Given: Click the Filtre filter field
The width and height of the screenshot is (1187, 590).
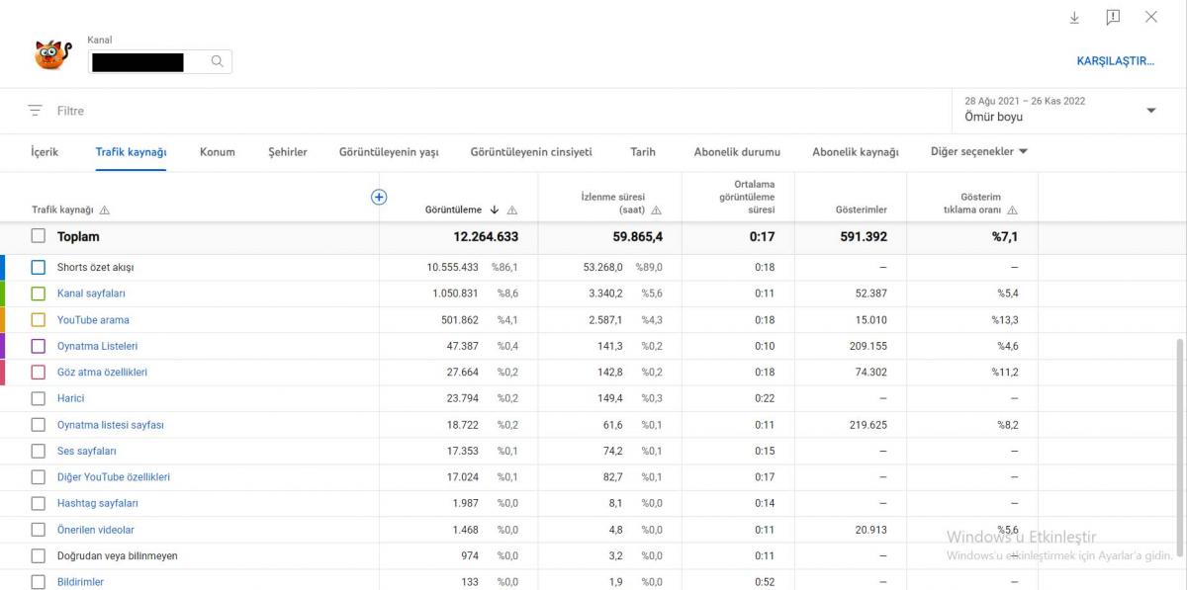Looking at the screenshot, I should click(70, 111).
